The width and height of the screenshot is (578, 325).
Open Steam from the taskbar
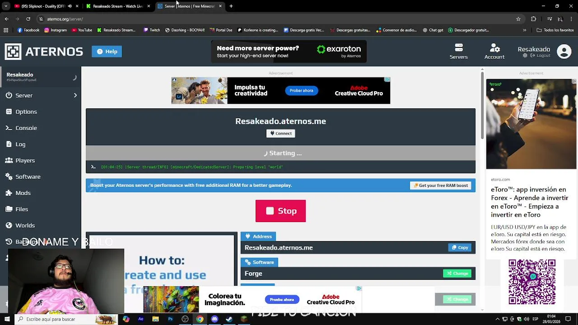click(x=229, y=319)
